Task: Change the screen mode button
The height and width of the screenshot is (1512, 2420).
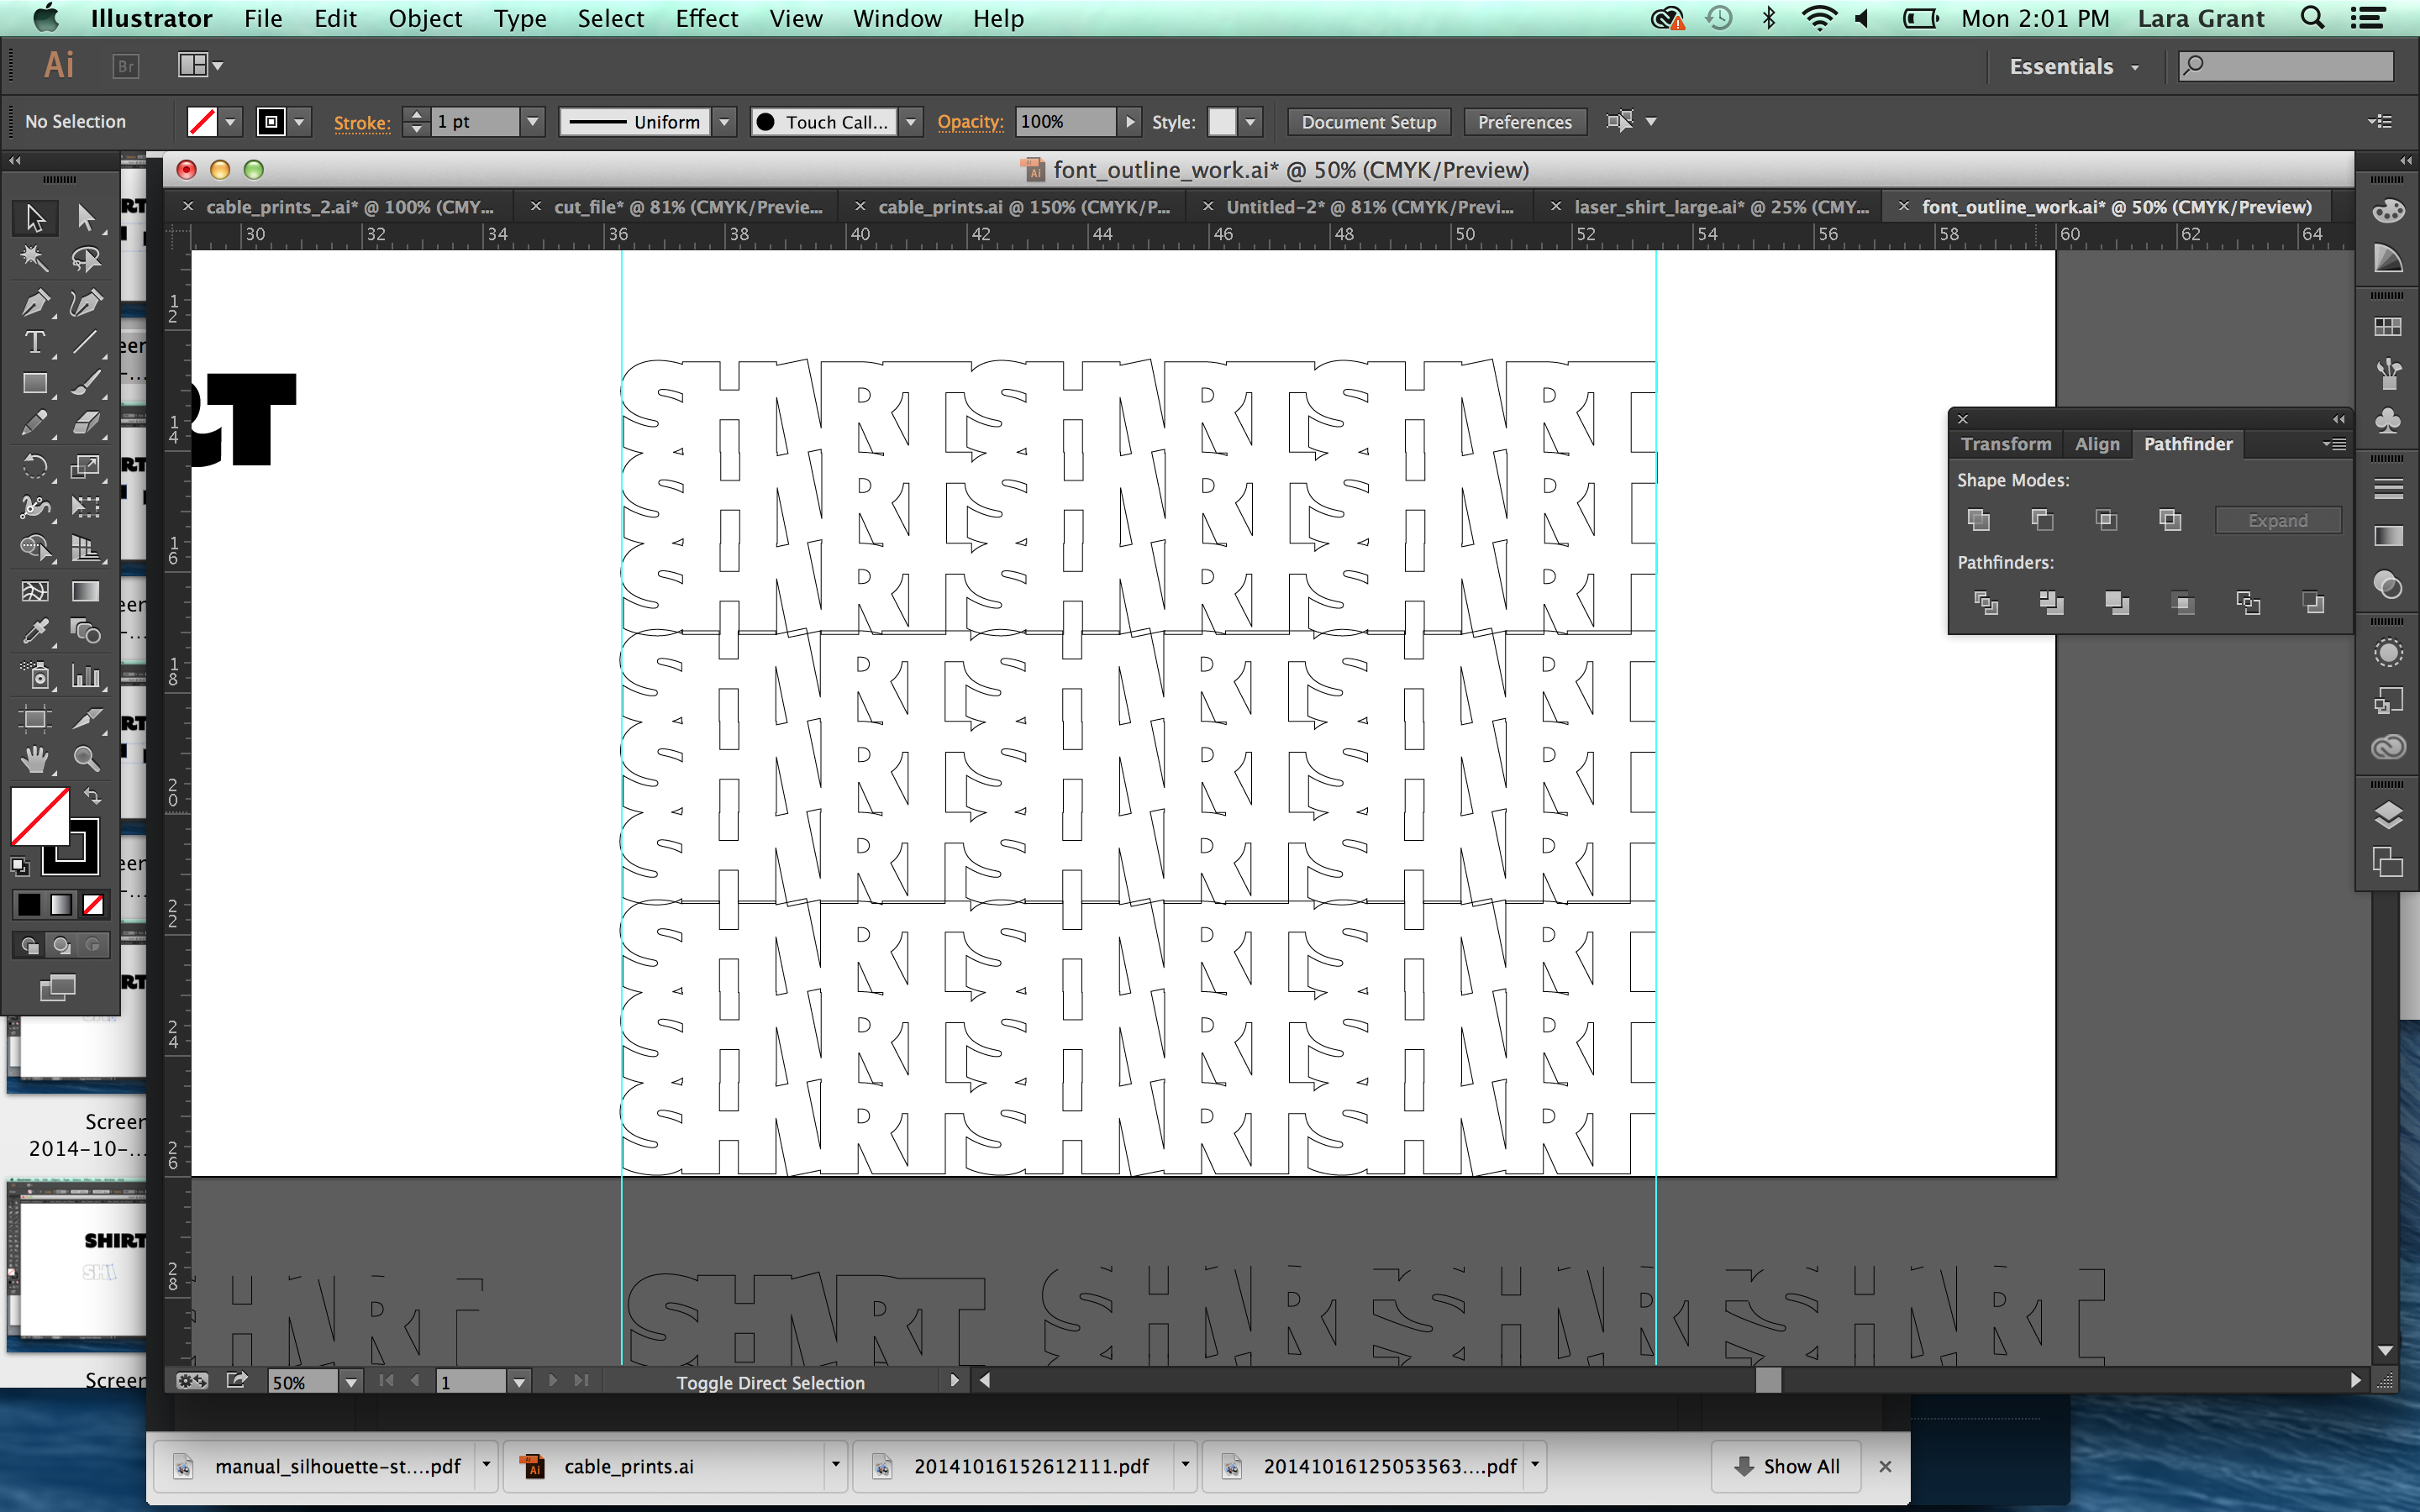Action: click(x=58, y=988)
